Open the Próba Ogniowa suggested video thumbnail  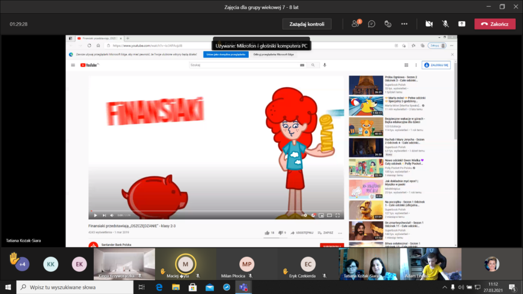point(366,85)
